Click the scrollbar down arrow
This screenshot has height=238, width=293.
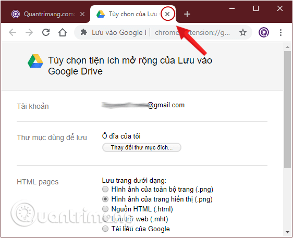[x=287, y=232]
